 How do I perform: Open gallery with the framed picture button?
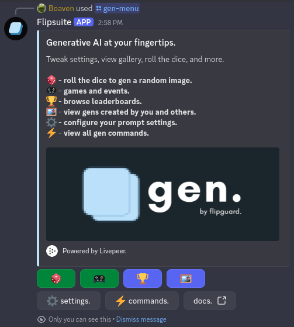pyautogui.click(x=186, y=278)
